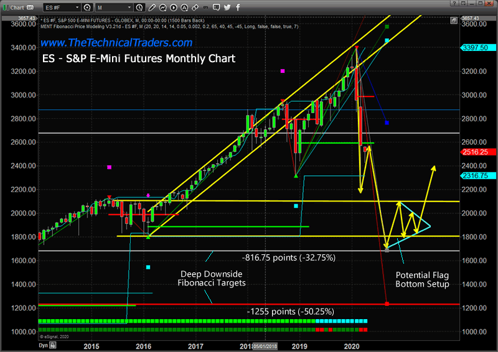This screenshot has width=498, height=352.
Task: Select the pencil drawing tools icon
Action: point(152,7)
